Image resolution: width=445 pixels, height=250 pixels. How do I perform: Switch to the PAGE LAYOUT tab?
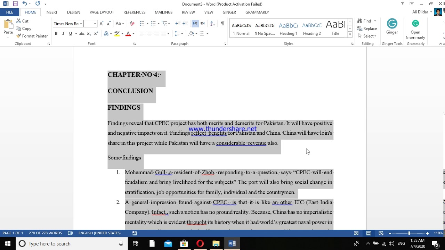[102, 12]
